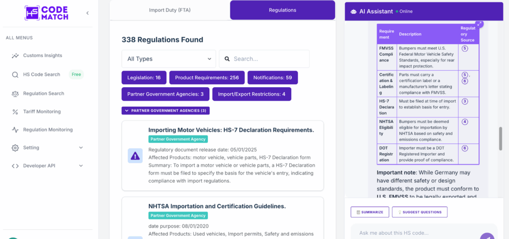The width and height of the screenshot is (509, 239).
Task: Switch to the Import Duty (FTA) tab
Action: [x=170, y=10]
